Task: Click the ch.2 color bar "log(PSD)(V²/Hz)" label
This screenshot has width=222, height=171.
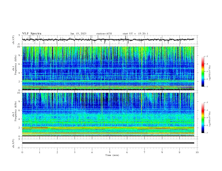Action: point(210,119)
